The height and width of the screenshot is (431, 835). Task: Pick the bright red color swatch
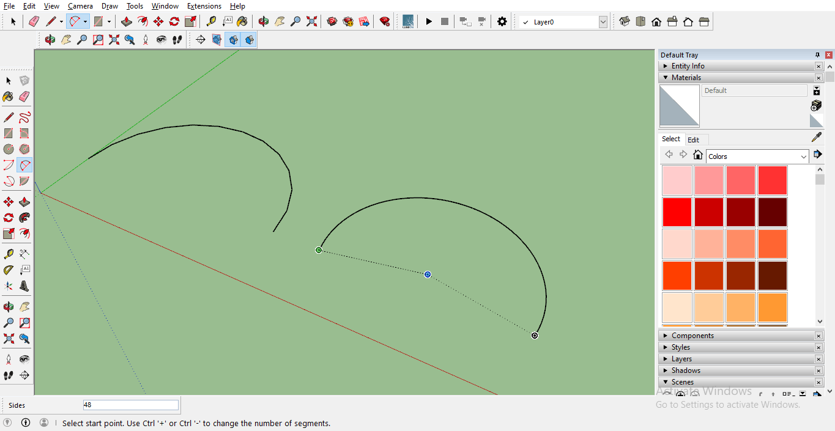(x=677, y=212)
